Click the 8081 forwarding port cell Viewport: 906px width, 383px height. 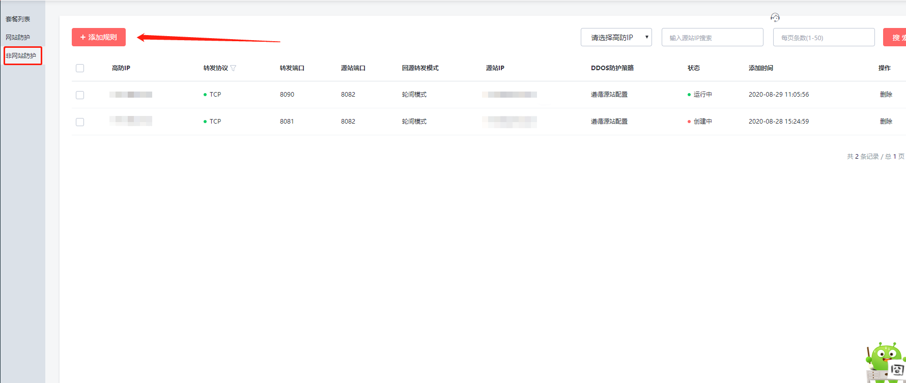pos(287,122)
